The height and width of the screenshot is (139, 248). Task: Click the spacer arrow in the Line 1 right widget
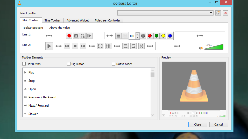click(x=200, y=36)
